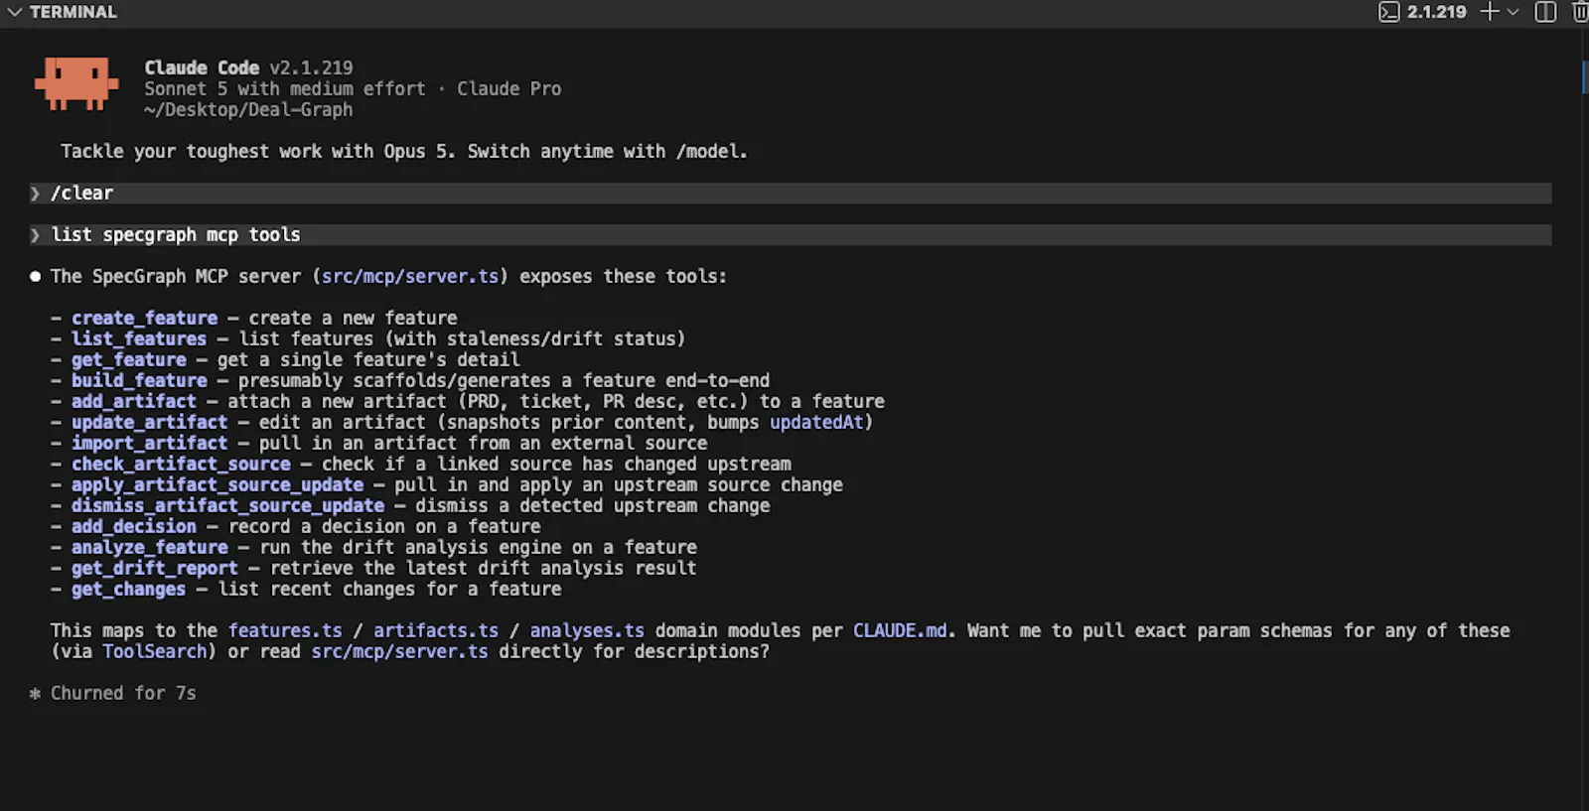Click the white bullet before 'The SpecGraph MCP'
1589x811 pixels.
[36, 276]
